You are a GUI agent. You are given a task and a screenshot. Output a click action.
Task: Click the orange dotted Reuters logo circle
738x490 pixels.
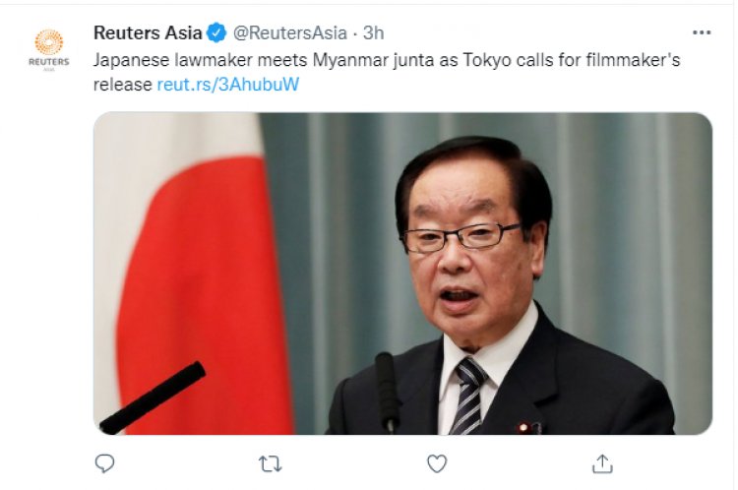tap(49, 41)
